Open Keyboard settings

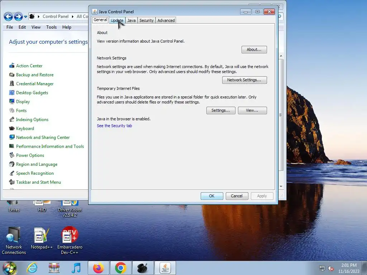pos(25,129)
